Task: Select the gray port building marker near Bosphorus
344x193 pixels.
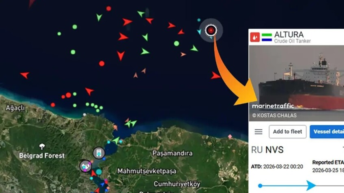Action: (99, 153)
